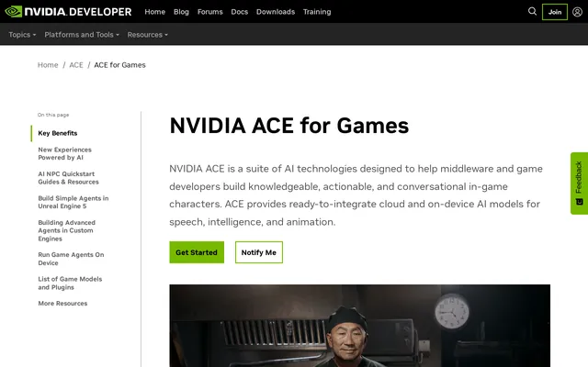Jump to AI NPC Quickstart Guides & Resources
Viewport: 588px width, 367px height.
tap(68, 178)
